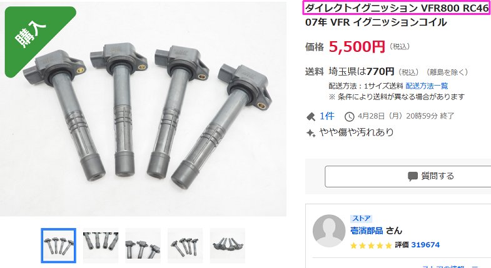Click the 質問する button
The image size is (491, 268).
408,177
